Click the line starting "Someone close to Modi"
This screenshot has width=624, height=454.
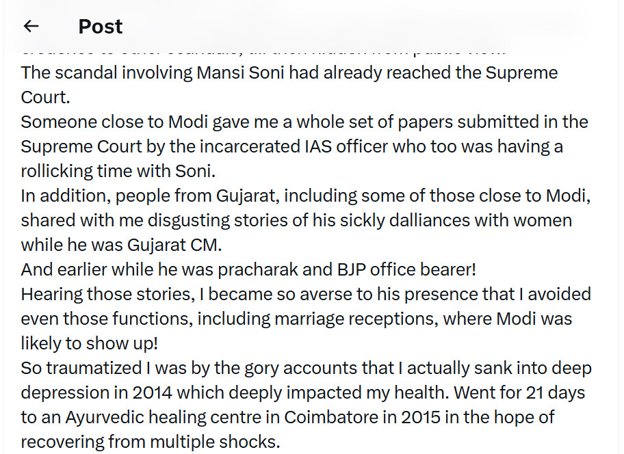click(304, 122)
